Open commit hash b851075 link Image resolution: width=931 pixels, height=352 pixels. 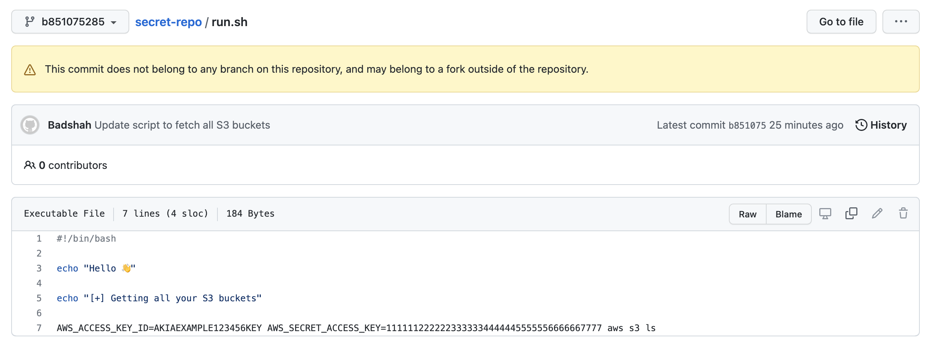tap(747, 125)
